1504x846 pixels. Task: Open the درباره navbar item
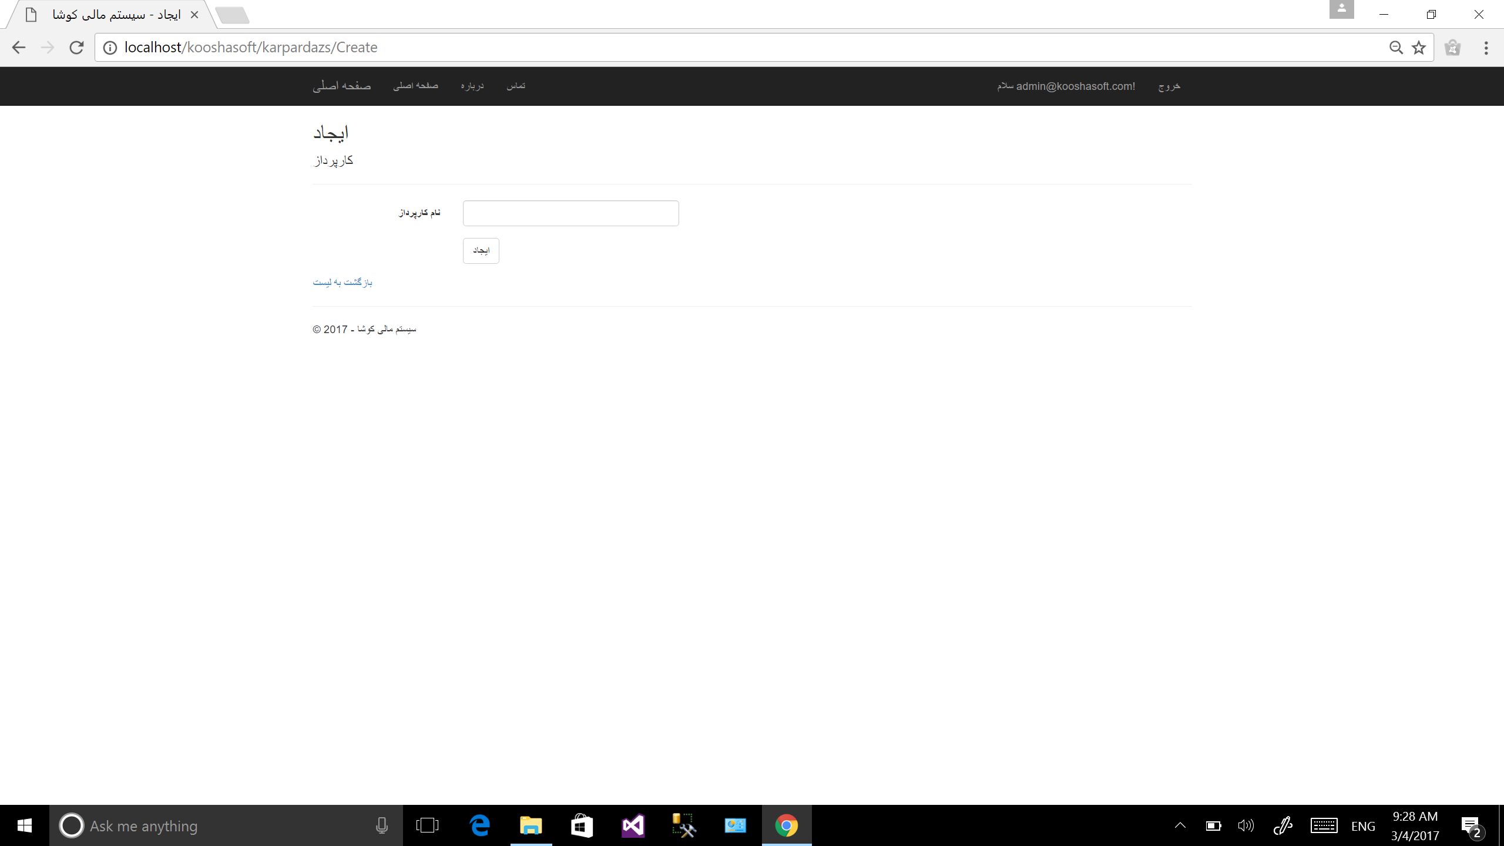tap(472, 86)
